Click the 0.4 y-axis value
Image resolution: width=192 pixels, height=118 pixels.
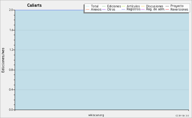point(11,90)
